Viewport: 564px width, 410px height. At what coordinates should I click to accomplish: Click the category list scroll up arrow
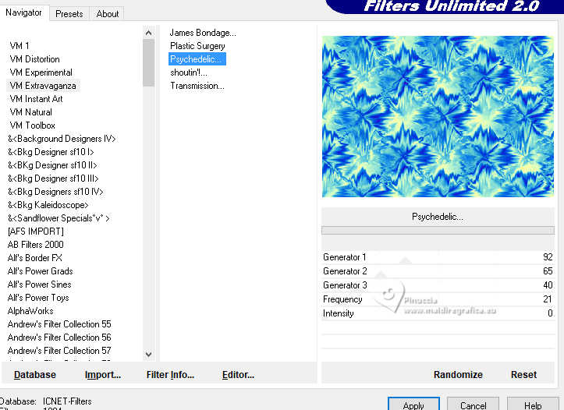tap(148, 33)
